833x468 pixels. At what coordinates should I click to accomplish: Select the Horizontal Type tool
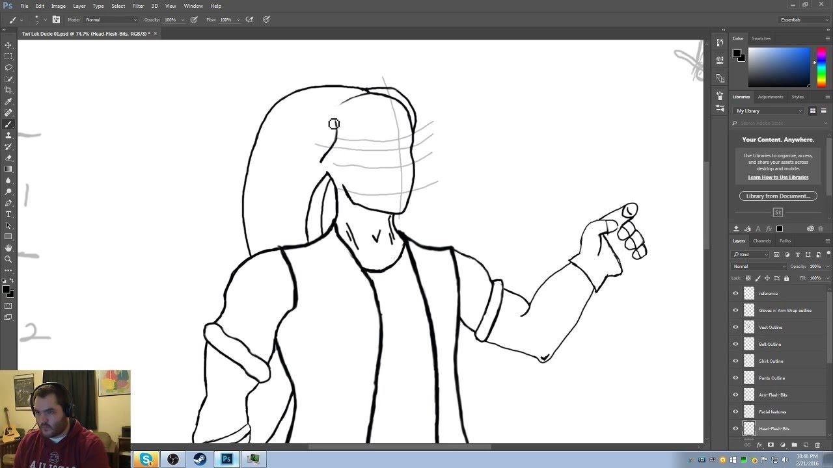pyautogui.click(x=8, y=214)
